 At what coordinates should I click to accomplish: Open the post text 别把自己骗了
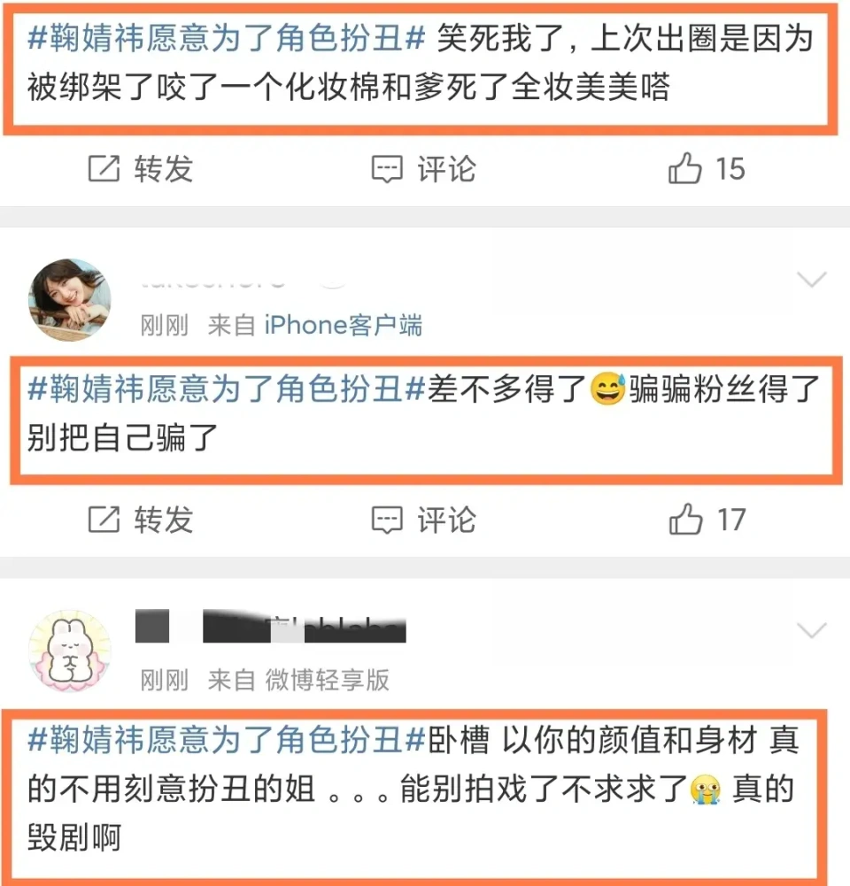coord(123,438)
